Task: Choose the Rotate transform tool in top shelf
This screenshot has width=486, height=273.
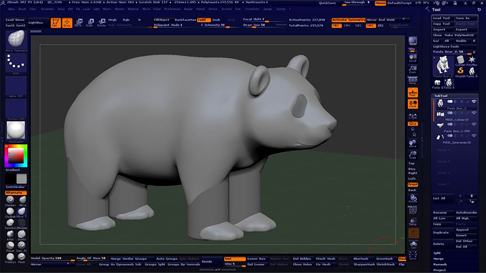Action: point(101,23)
